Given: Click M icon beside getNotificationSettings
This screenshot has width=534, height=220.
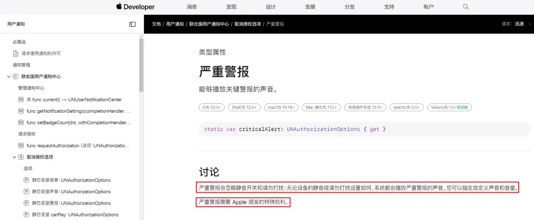Looking at the screenshot, I should point(21,111).
